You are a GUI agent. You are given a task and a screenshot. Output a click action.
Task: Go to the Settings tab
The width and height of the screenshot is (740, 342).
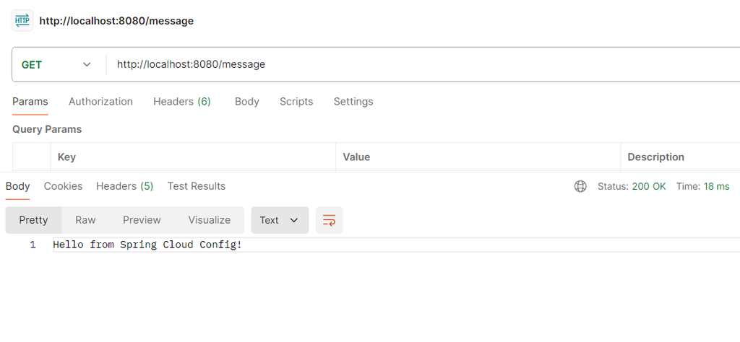point(353,102)
